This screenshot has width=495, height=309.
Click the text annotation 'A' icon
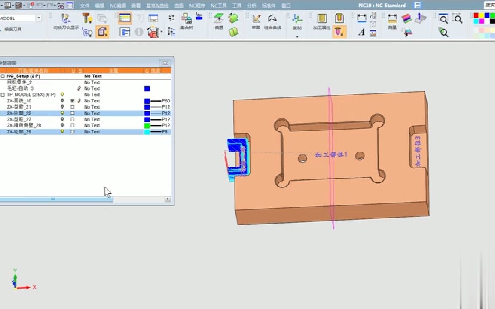point(361,32)
